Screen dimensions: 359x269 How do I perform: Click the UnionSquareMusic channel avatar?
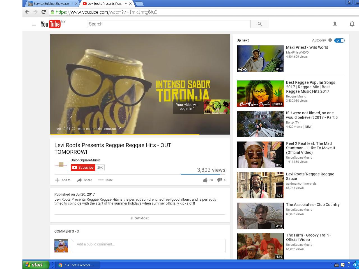[61, 165]
